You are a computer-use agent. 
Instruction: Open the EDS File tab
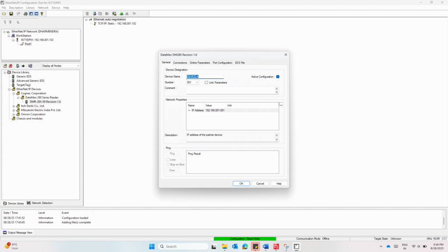pyautogui.click(x=240, y=63)
